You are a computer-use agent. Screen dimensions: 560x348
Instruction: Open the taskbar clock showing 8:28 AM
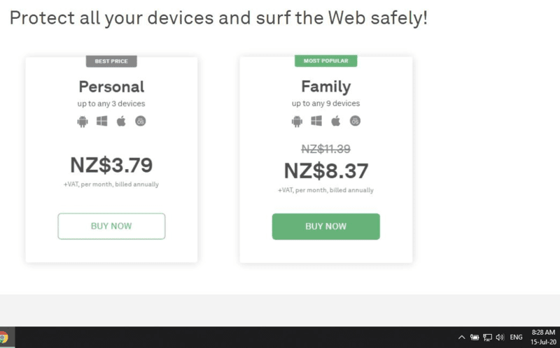pyautogui.click(x=543, y=338)
